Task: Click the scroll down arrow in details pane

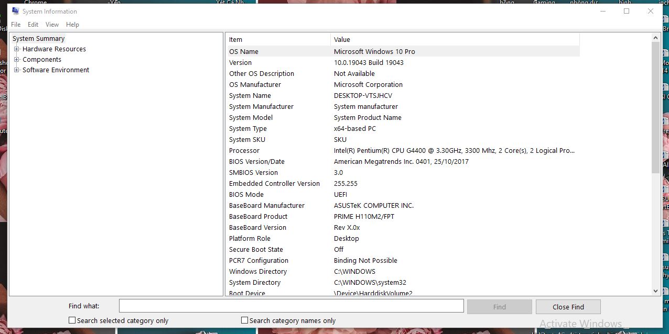Action: pos(655,291)
